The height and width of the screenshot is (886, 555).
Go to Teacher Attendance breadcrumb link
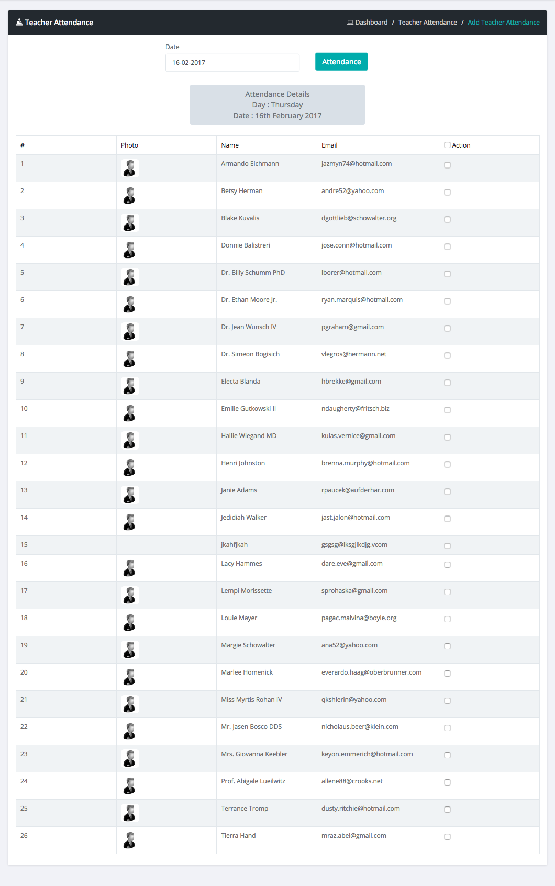[x=427, y=23]
